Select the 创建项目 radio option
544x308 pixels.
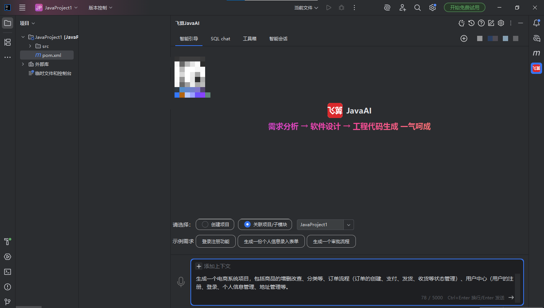point(215,224)
